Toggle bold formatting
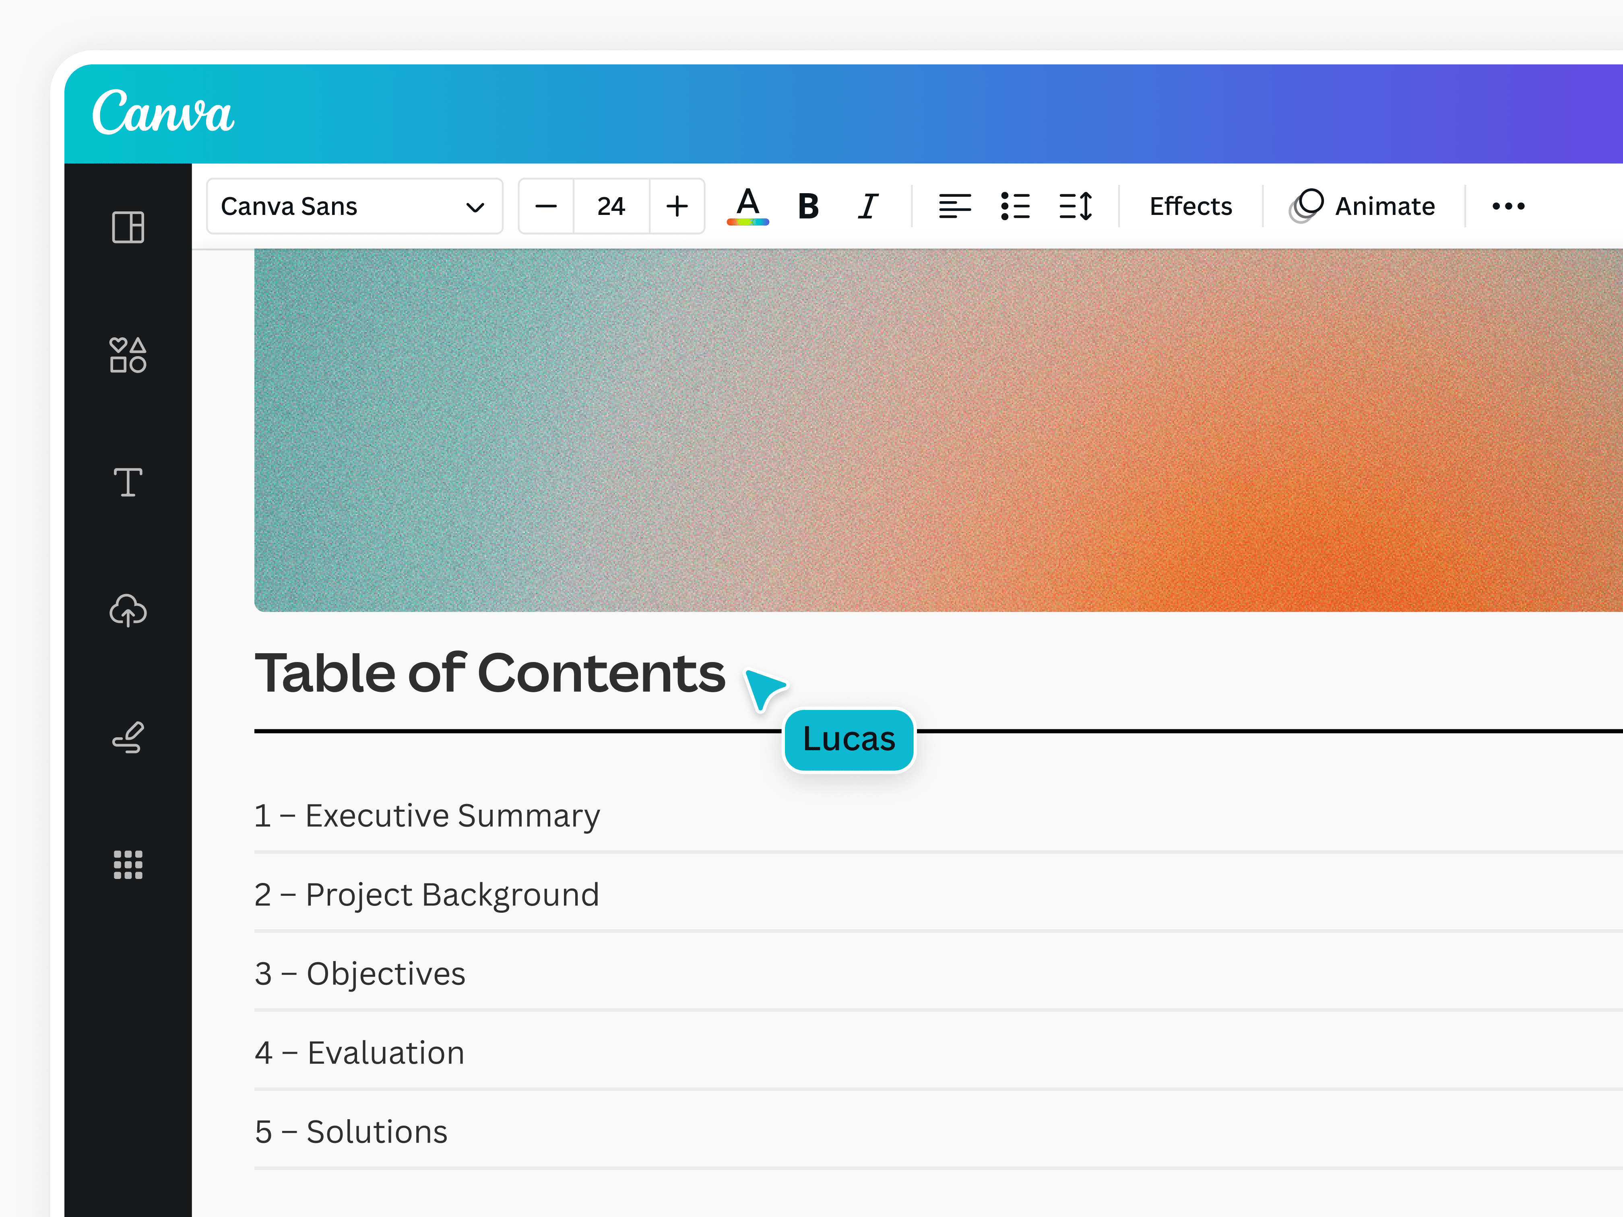This screenshot has height=1217, width=1623. [x=808, y=207]
